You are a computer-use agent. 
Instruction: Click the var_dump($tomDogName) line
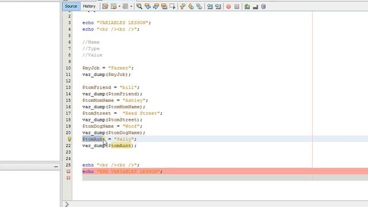point(114,133)
